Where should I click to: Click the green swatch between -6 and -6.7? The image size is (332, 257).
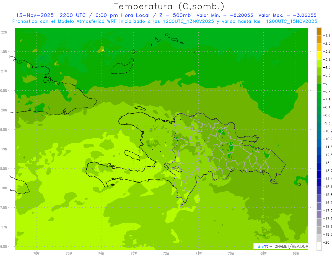319,87
